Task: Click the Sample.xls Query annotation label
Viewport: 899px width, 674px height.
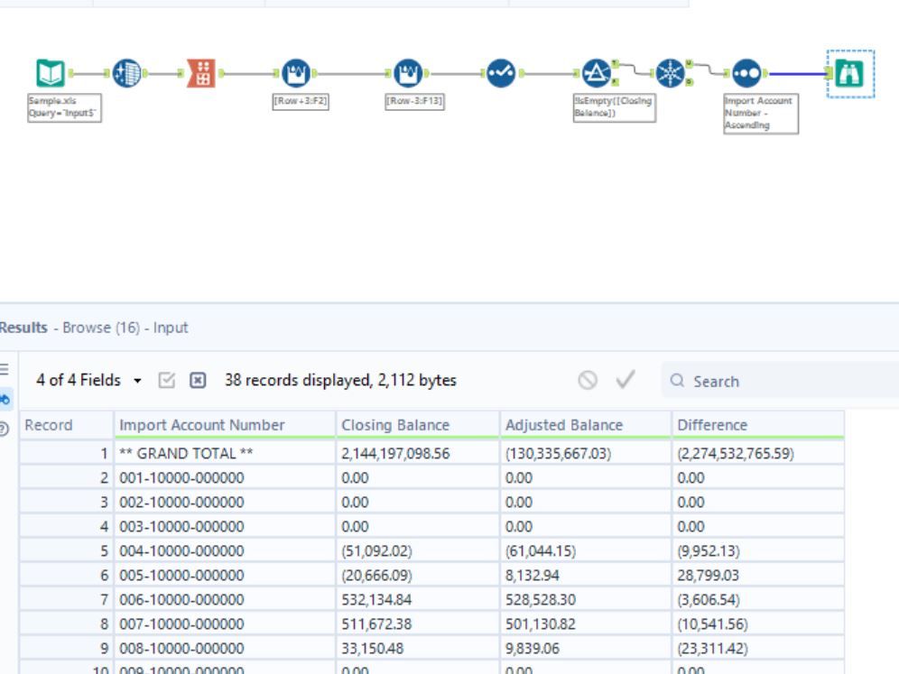Action: [x=64, y=107]
